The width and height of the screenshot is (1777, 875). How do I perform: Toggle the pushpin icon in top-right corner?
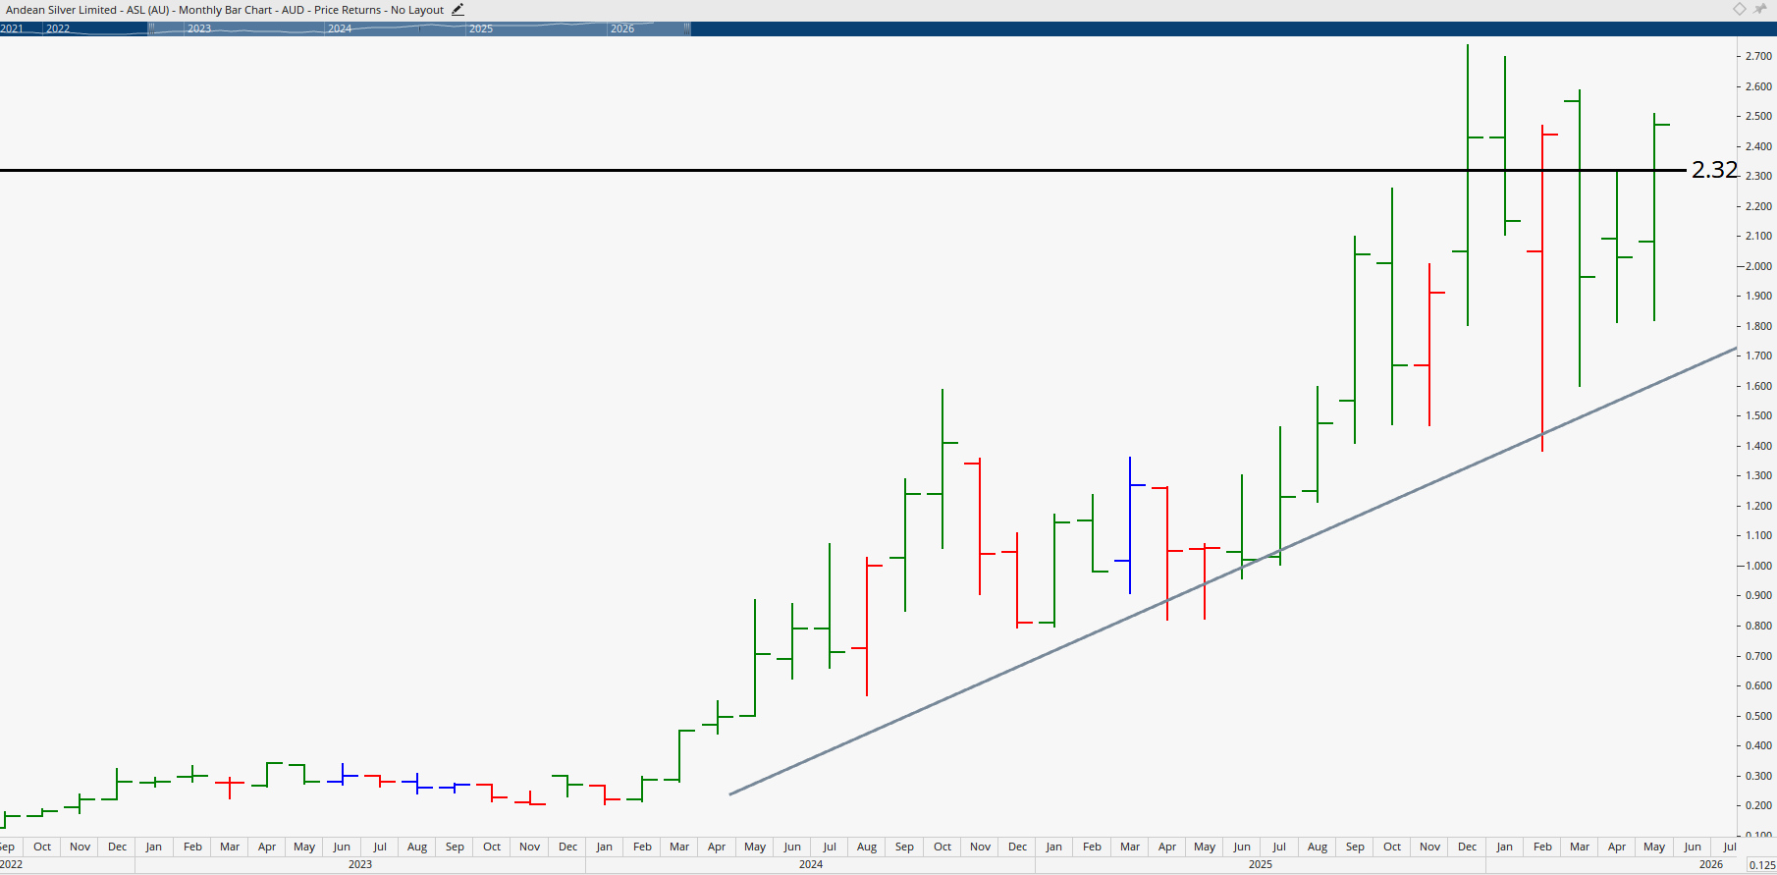[1760, 9]
